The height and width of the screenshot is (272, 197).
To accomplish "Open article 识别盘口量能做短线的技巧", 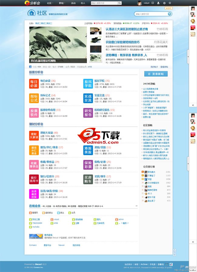I will [x=122, y=42].
